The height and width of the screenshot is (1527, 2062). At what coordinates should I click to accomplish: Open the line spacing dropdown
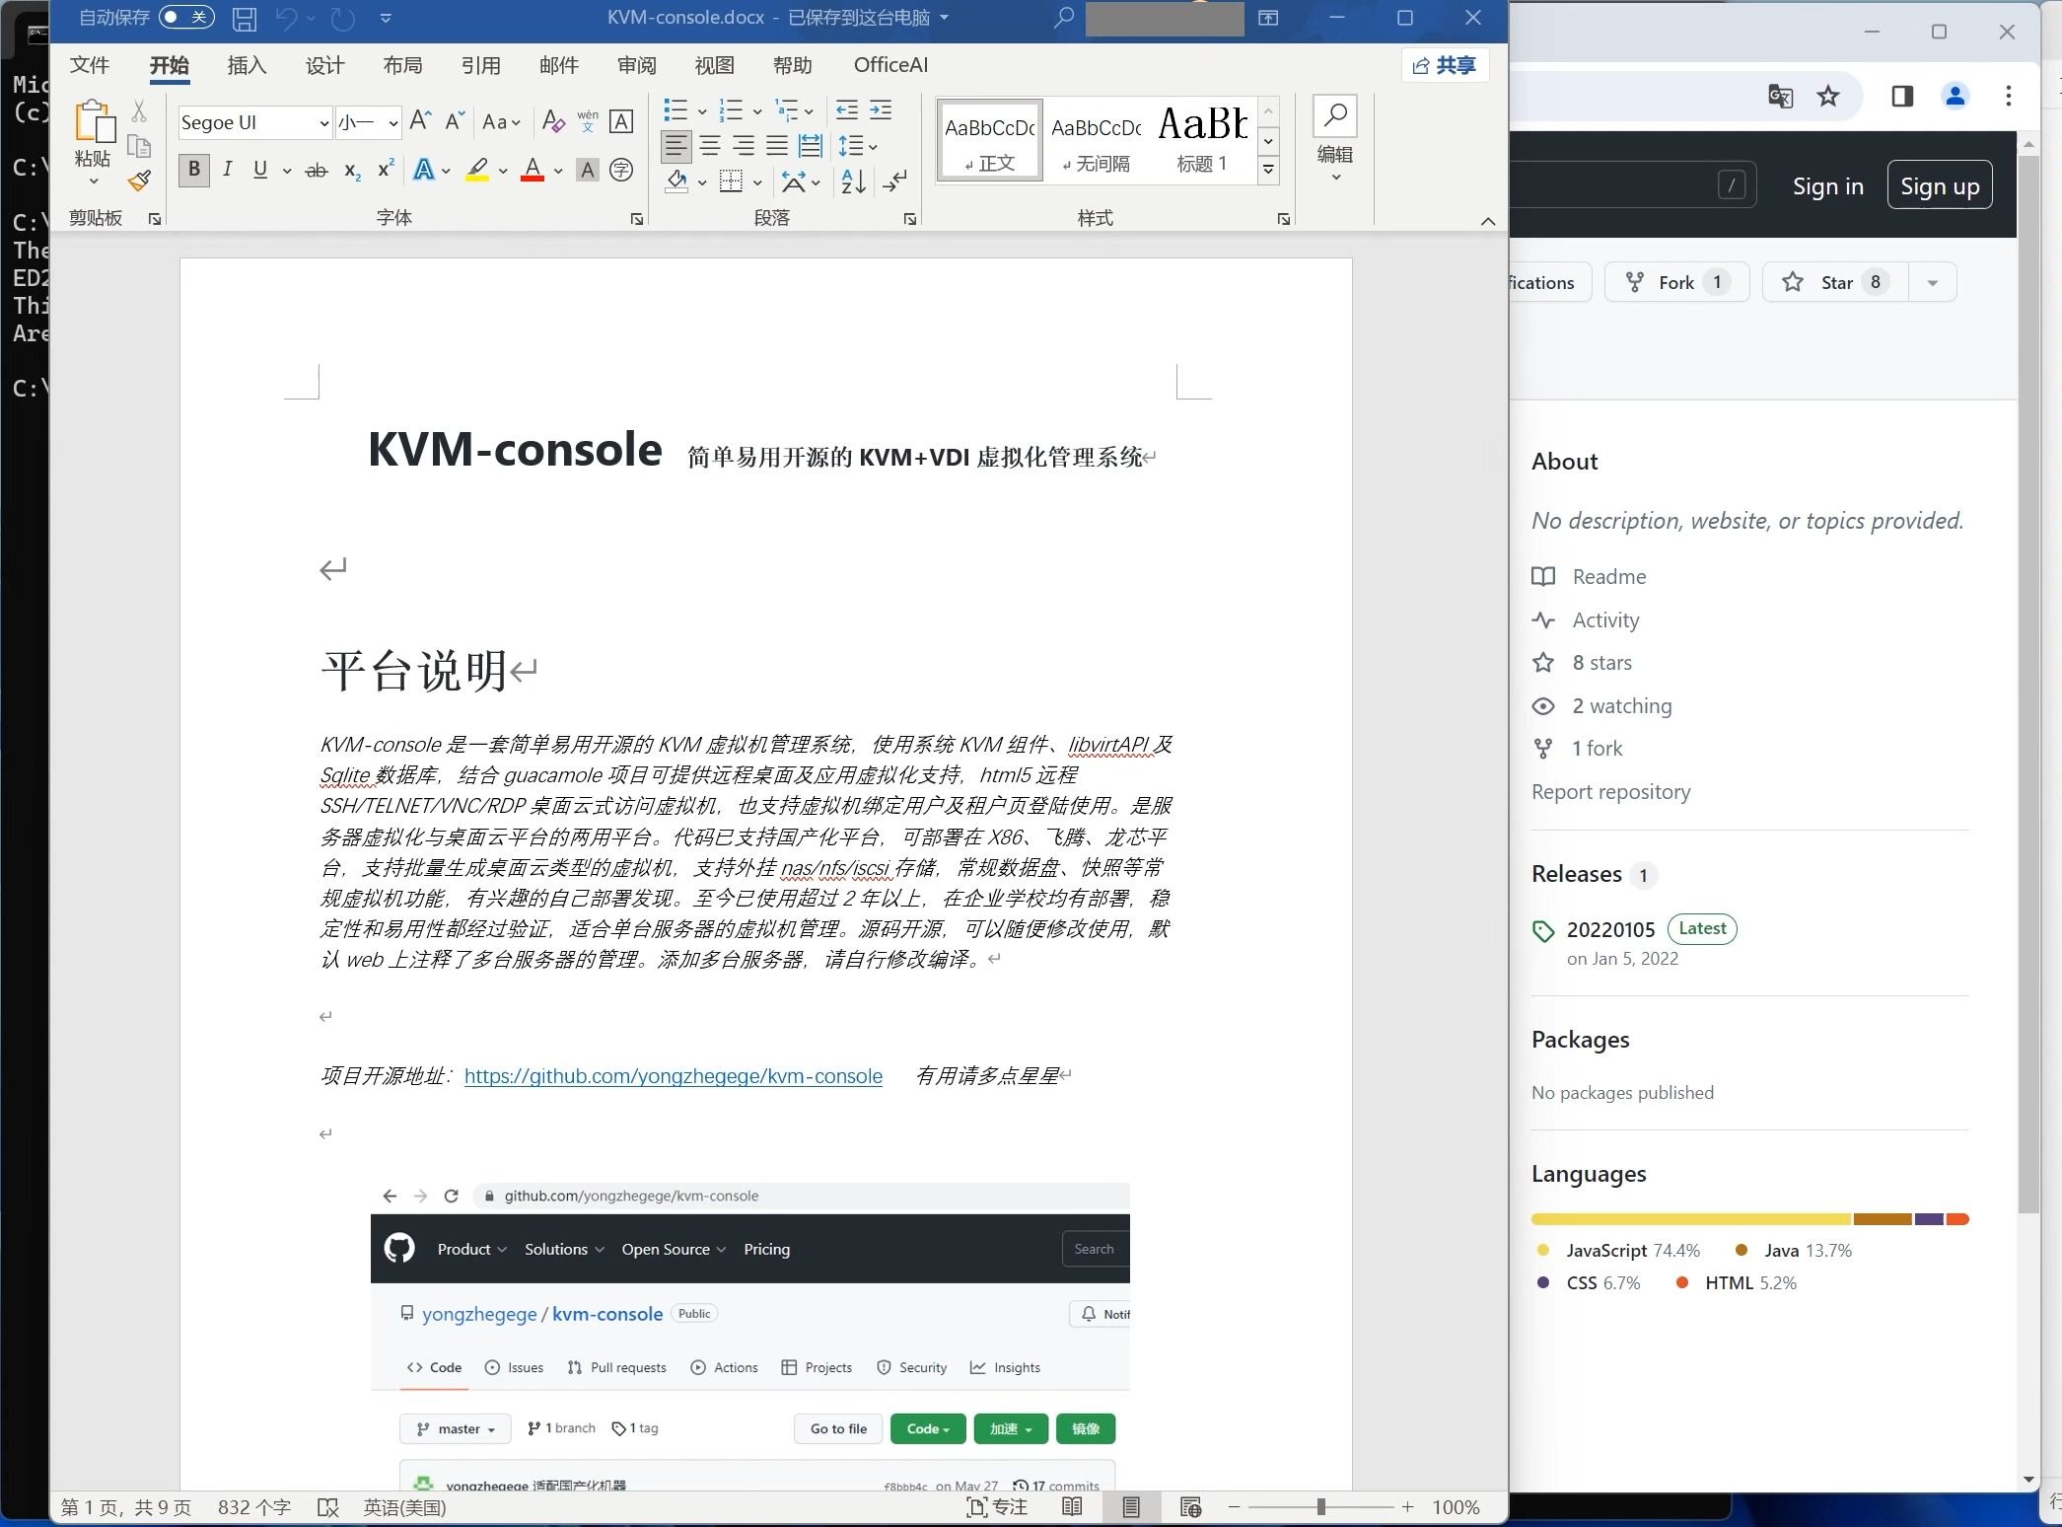pos(858,147)
